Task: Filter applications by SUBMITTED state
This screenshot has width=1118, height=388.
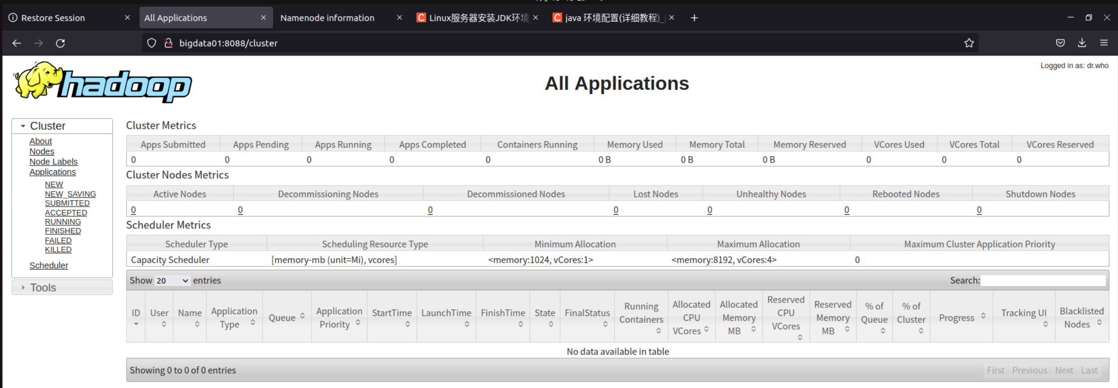Action: point(67,203)
